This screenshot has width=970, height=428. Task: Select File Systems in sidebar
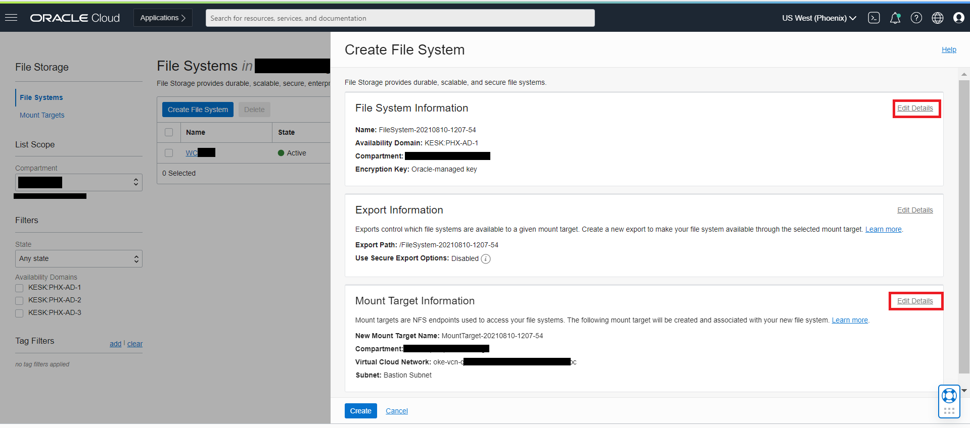click(41, 97)
